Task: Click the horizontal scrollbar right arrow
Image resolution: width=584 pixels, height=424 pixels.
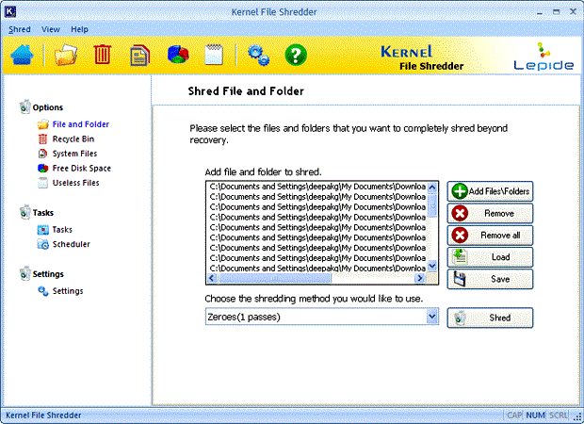Action: point(420,278)
